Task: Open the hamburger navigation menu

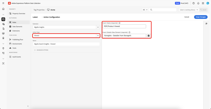Action: point(3,3)
